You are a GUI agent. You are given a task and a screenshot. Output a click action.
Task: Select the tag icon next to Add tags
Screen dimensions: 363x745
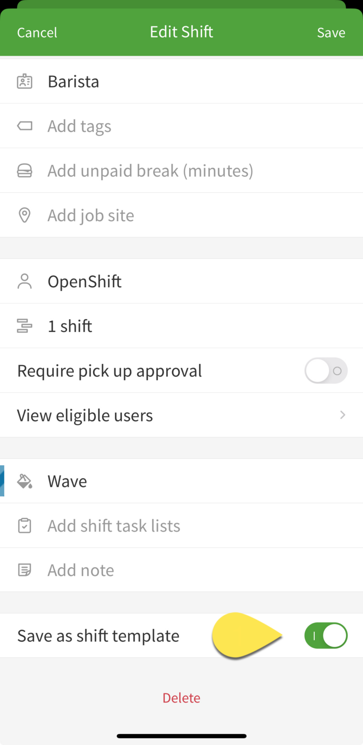pyautogui.click(x=24, y=126)
